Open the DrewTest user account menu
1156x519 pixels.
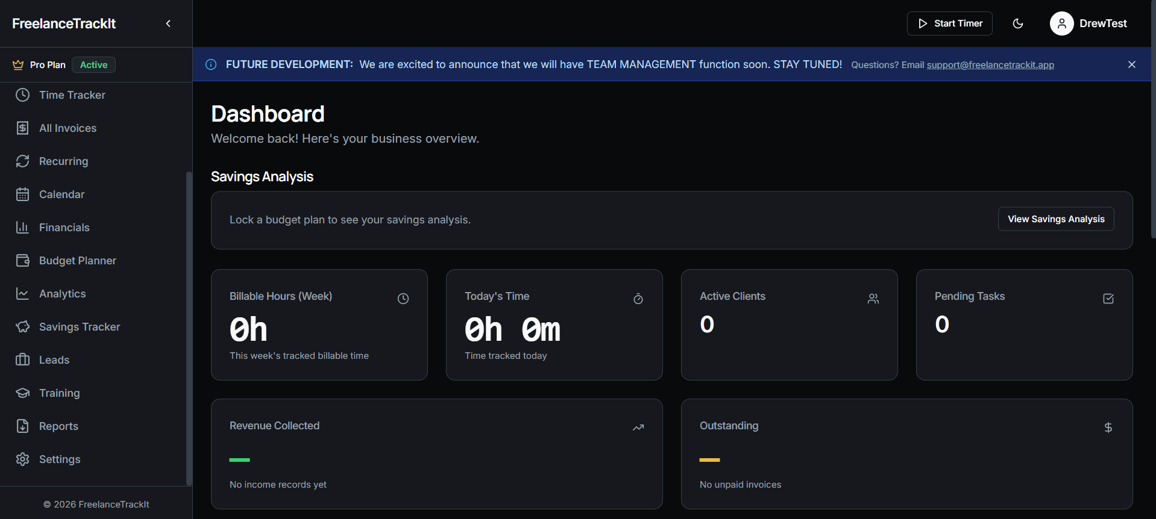(x=1088, y=23)
